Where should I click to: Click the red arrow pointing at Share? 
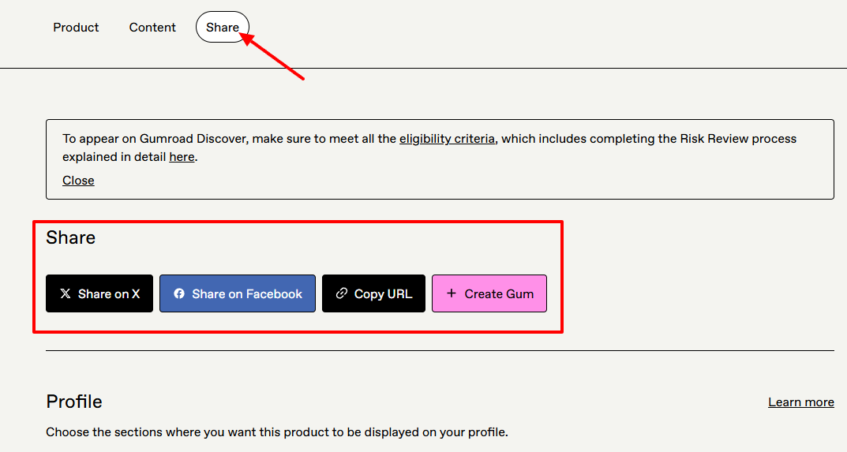[x=272, y=56]
